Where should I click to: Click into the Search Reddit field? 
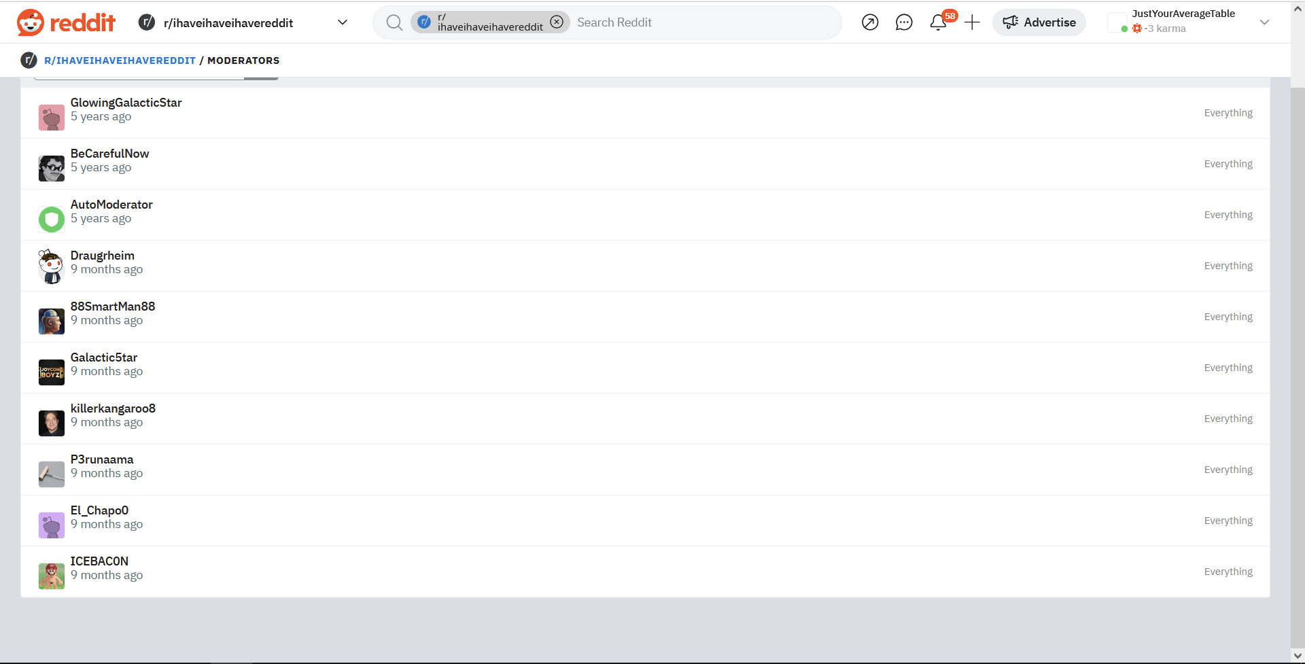[x=700, y=22]
